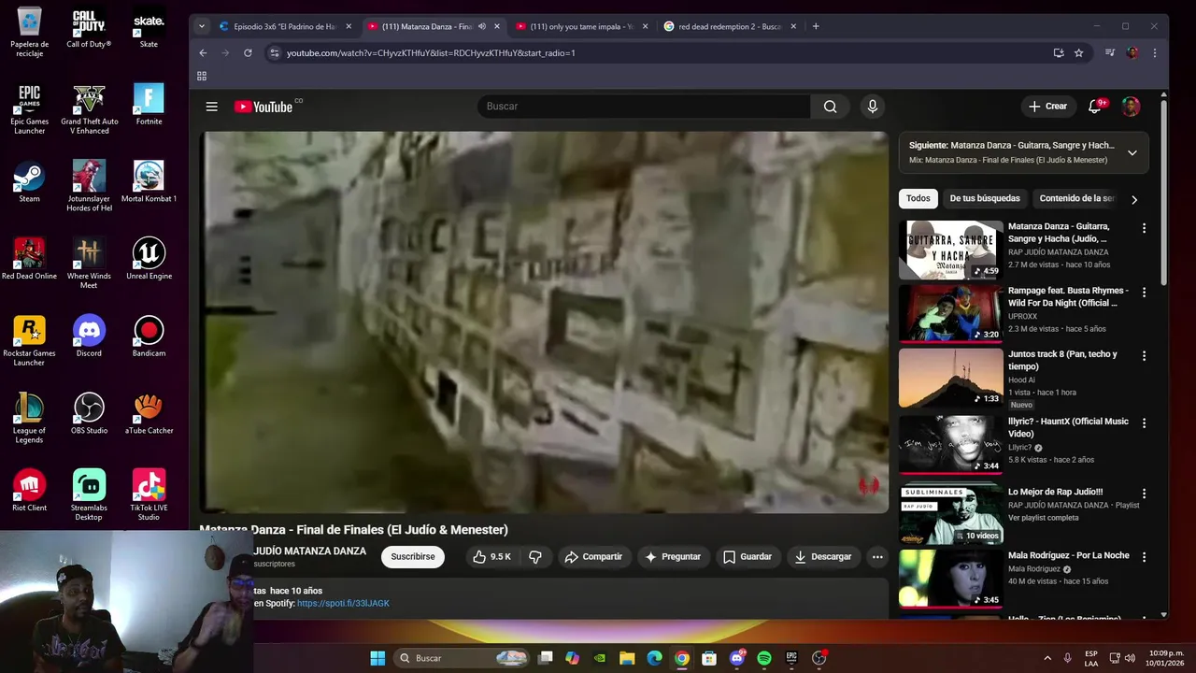Switch to only you tame impala tab
Screen dimensions: 1196x673
coord(581,26)
